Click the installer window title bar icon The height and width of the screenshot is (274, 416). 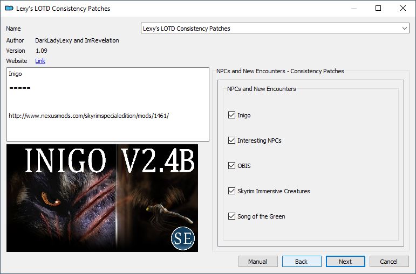pos(9,8)
